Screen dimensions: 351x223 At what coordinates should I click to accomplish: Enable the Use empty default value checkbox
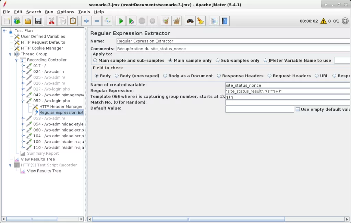click(x=298, y=109)
